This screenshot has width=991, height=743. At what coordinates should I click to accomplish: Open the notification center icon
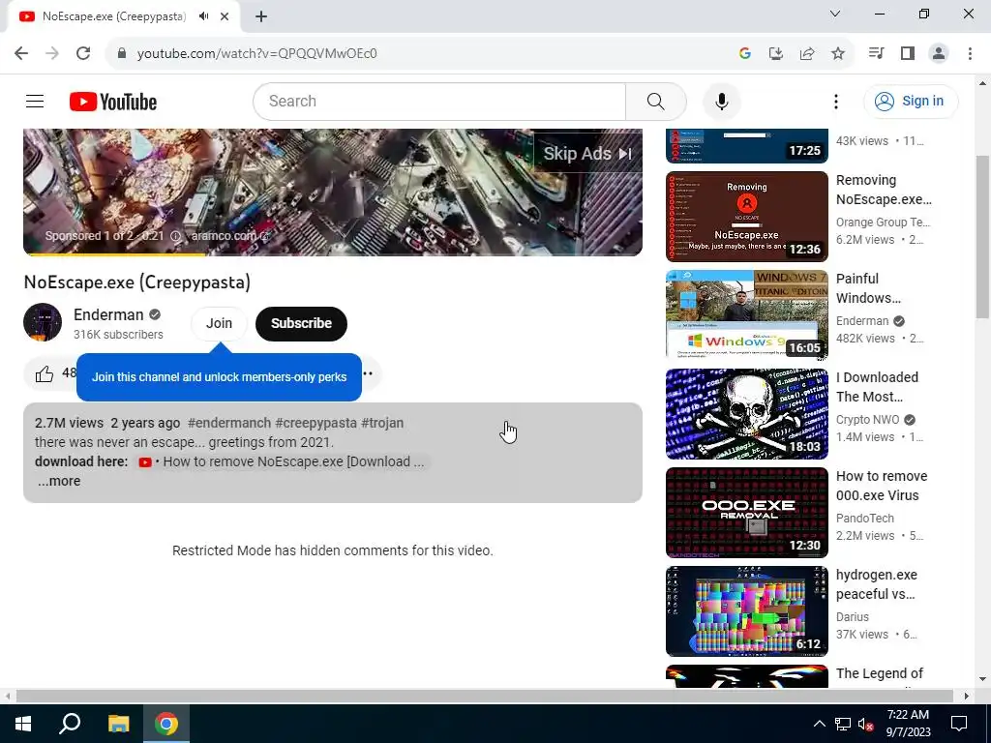[x=959, y=724]
